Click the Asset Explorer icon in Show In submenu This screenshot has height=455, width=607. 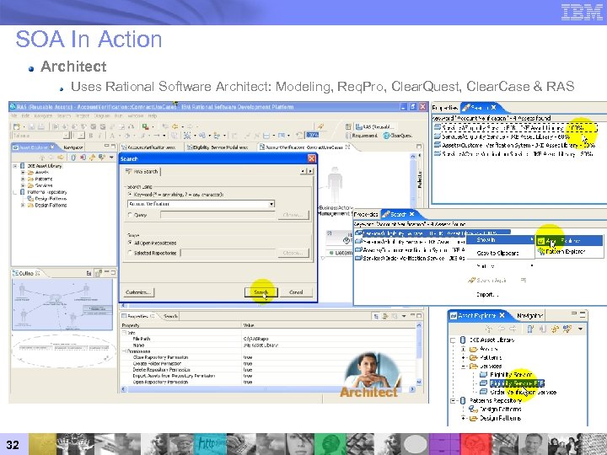pyautogui.click(x=540, y=241)
